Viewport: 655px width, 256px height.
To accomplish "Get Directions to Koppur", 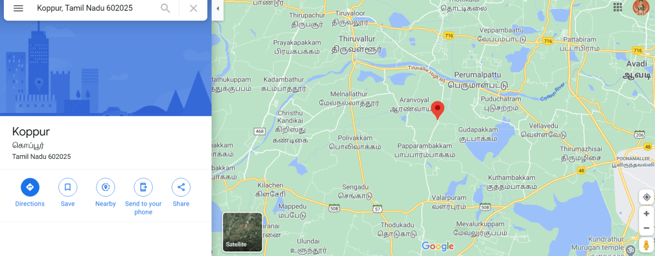I will coord(30,187).
